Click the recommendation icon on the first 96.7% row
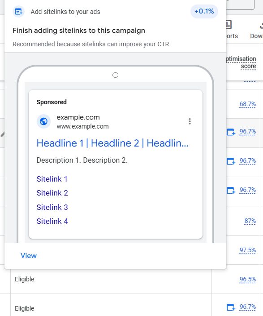The height and width of the screenshot is (316, 263). [x=231, y=132]
